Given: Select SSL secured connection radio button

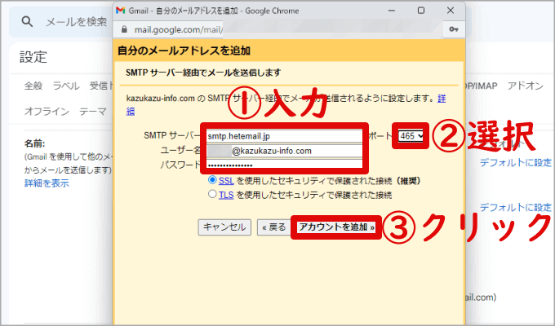Looking at the screenshot, I should 212,180.
